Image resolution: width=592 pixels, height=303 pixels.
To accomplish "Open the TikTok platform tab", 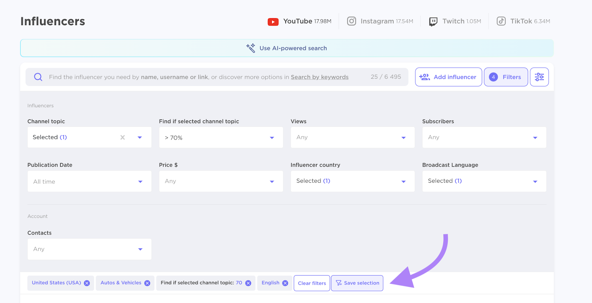I will (523, 21).
